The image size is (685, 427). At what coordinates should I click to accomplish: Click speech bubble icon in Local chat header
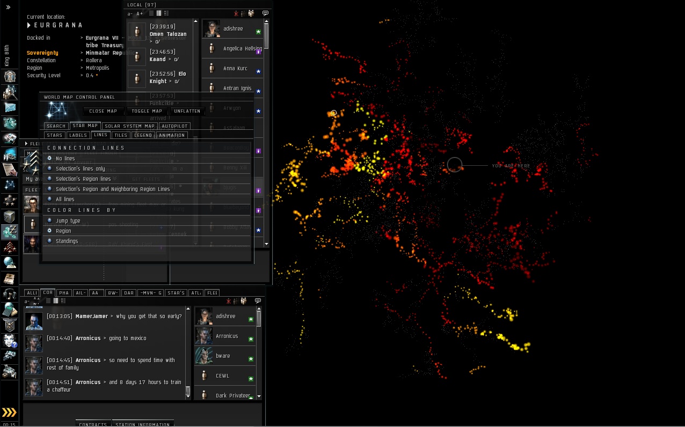(x=265, y=13)
